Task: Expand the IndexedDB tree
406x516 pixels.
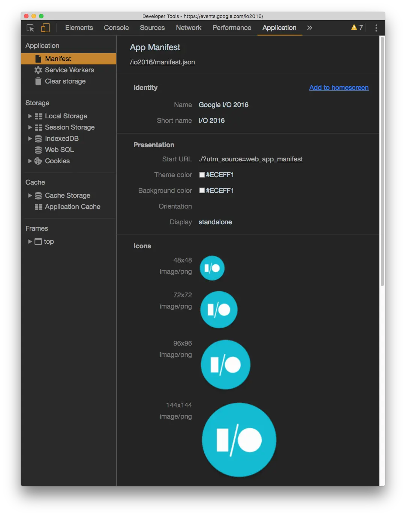Action: (x=30, y=139)
